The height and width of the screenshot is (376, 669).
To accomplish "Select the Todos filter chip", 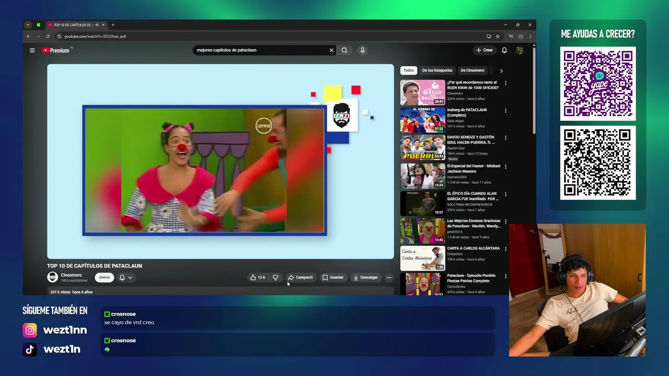I will tap(409, 70).
